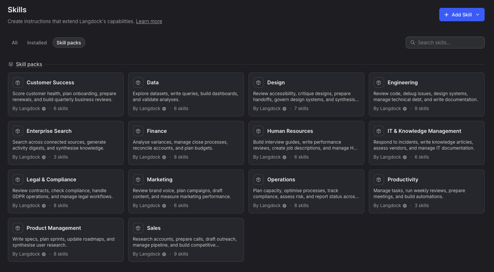Open the Data pack title
The image size is (494, 272).
coord(153,82)
